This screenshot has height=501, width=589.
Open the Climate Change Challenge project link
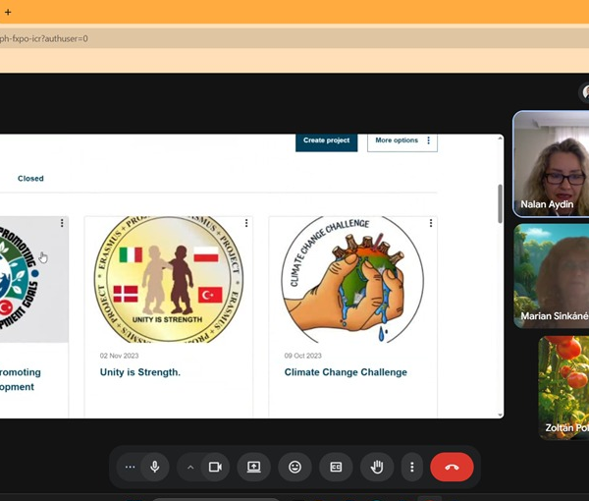click(x=346, y=372)
